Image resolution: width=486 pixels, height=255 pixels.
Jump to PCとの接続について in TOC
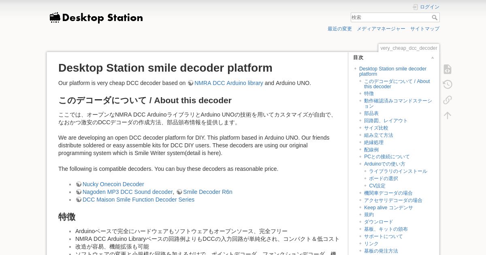387,157
